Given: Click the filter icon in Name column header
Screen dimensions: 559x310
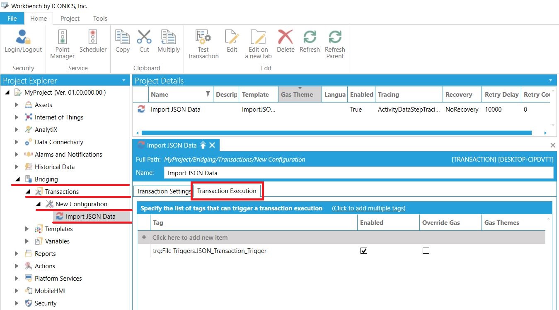Looking at the screenshot, I should [208, 94].
